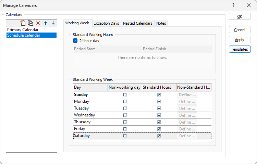Select the Tuesday row label

click(x=82, y=108)
